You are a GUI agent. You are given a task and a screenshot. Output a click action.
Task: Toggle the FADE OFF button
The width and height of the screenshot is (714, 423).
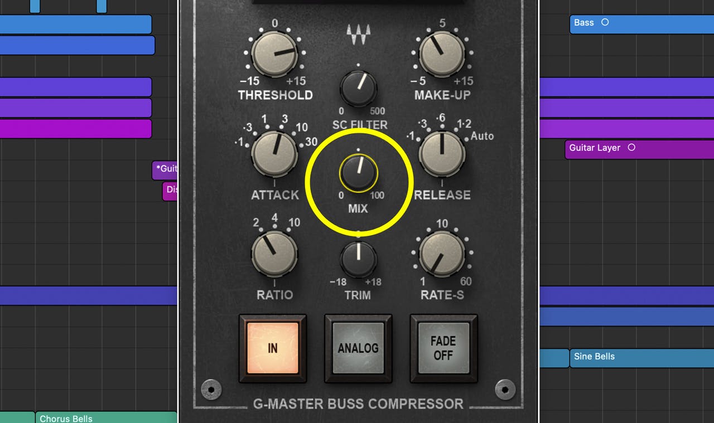(443, 348)
